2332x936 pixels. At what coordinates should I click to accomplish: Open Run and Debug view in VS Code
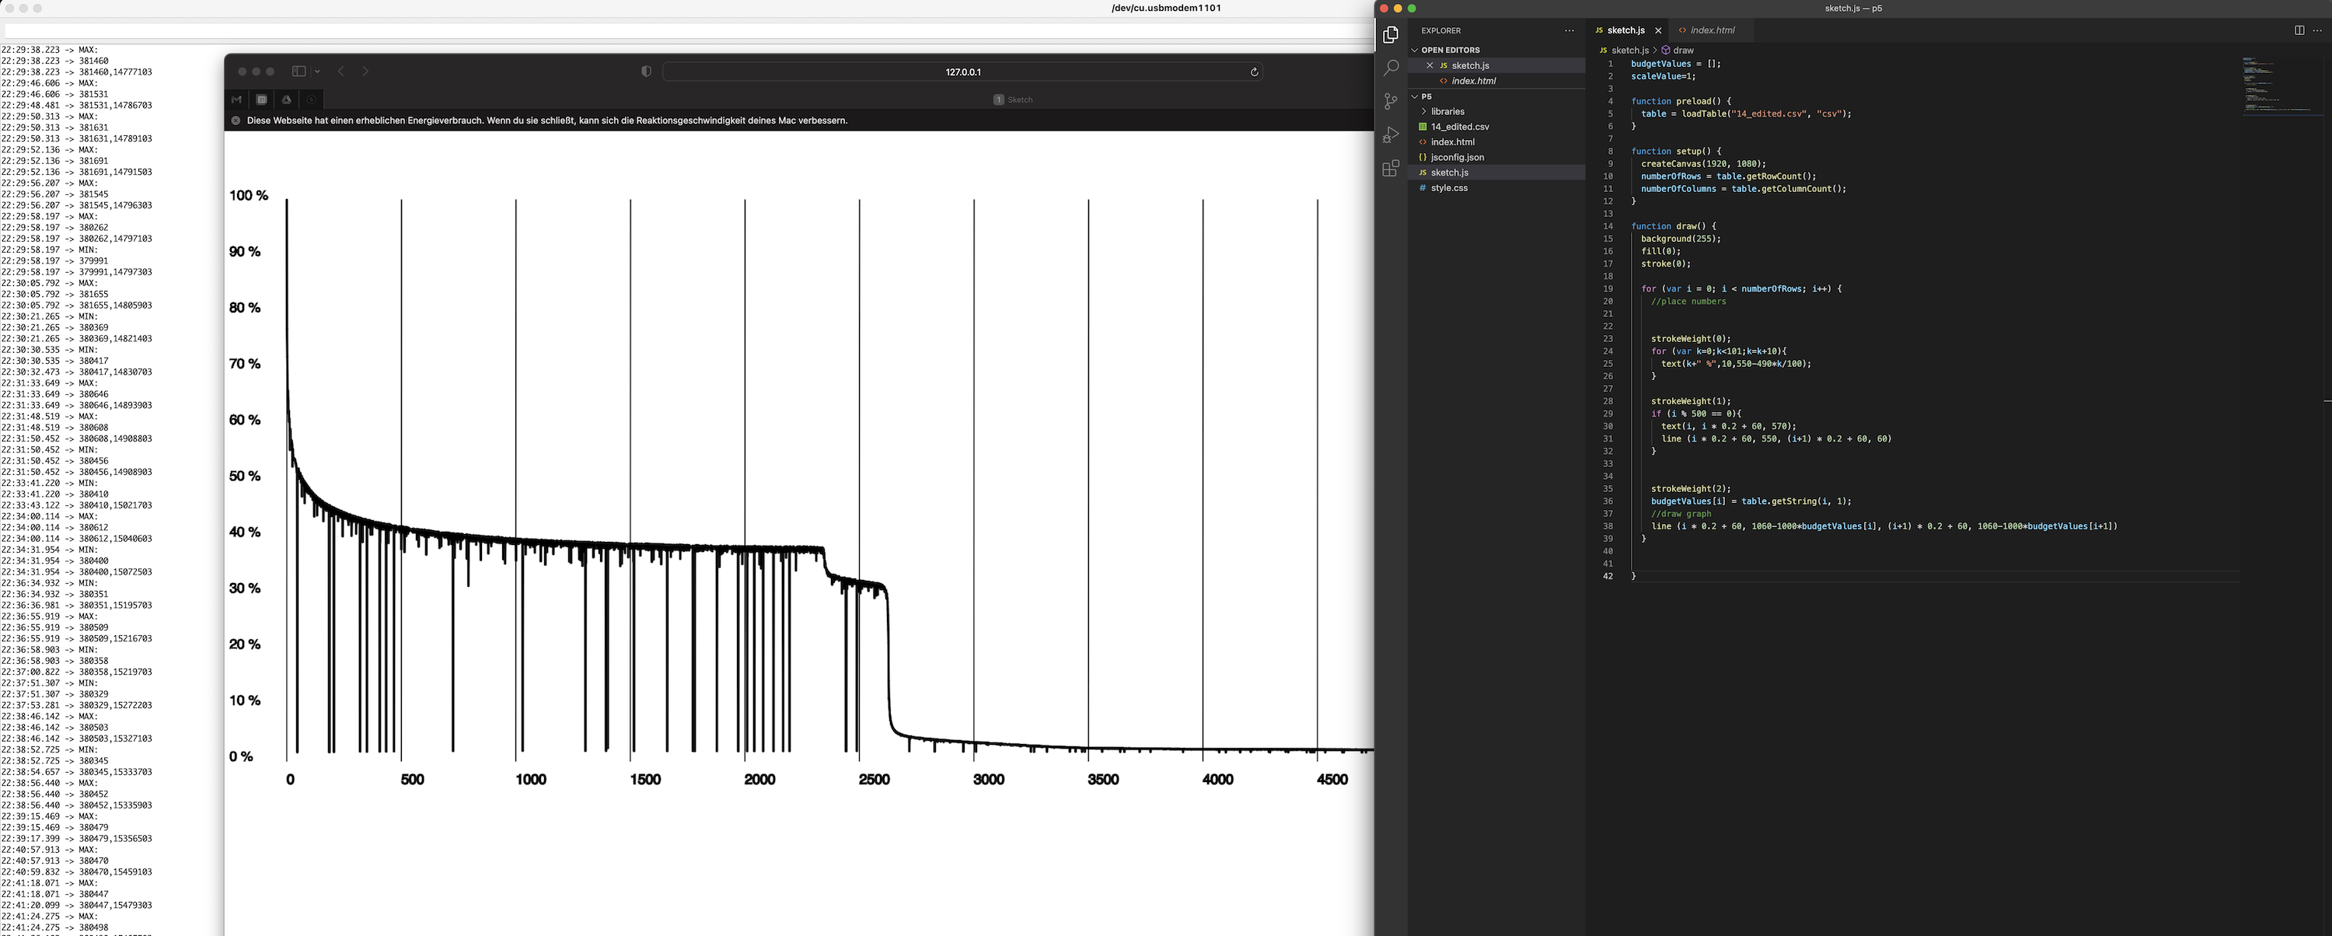[x=1391, y=134]
